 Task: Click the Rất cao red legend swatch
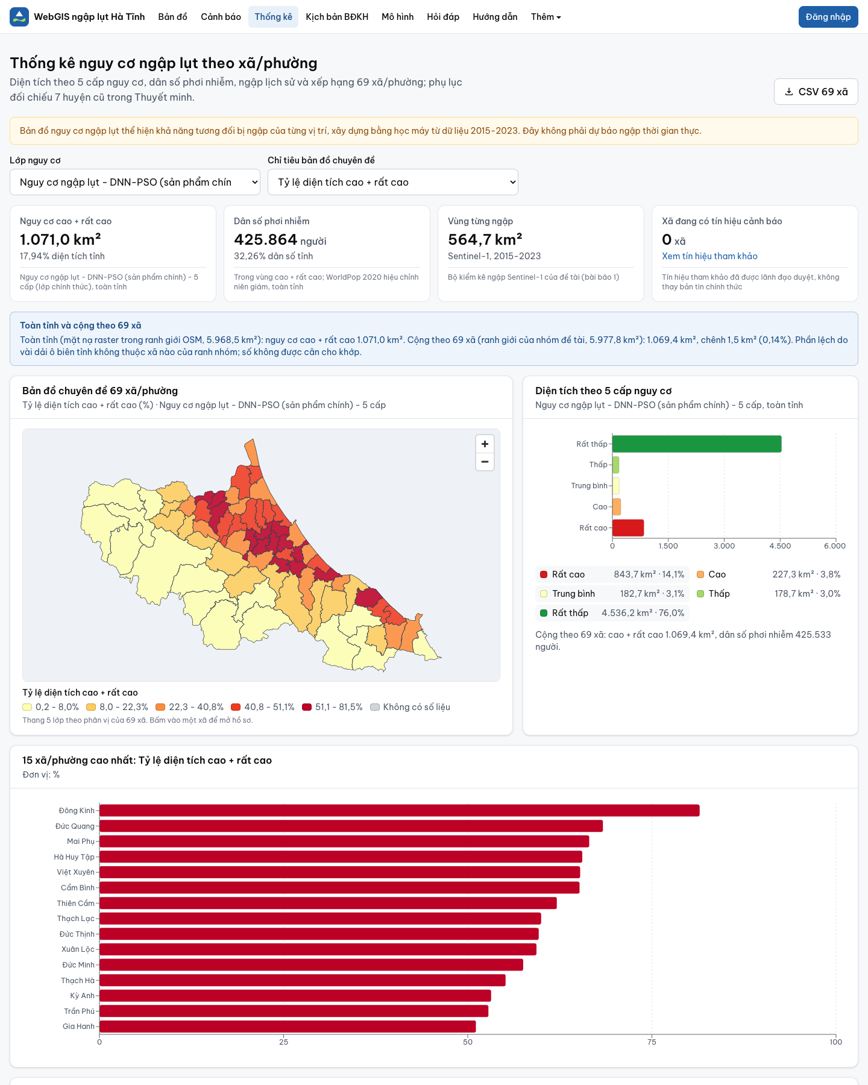click(x=544, y=574)
